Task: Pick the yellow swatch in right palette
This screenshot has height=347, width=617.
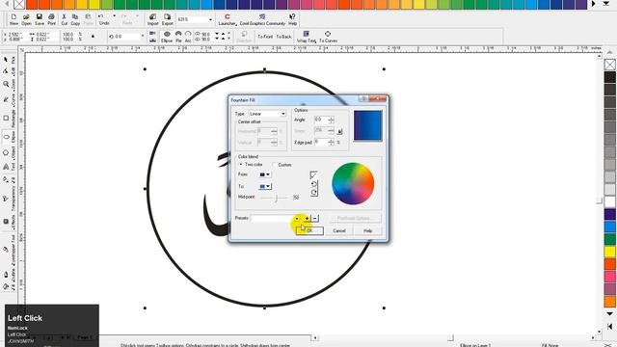Action: [610, 251]
